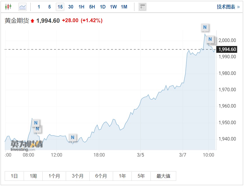Select the 5-minute interval
Image resolution: width=244 pixels, height=186 pixels.
pyautogui.click(x=49, y=7)
